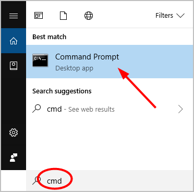Filter results by Web globe icon

(89, 16)
